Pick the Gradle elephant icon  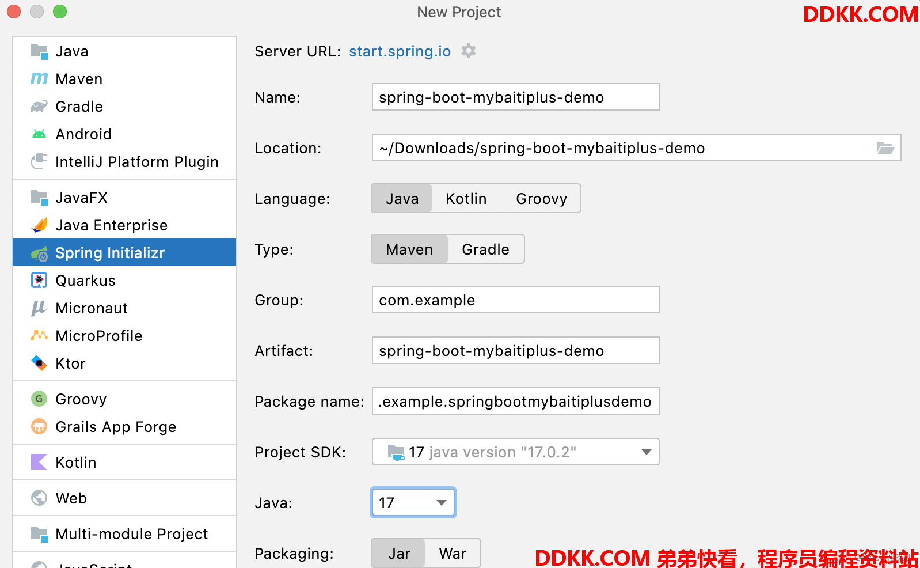[39, 107]
